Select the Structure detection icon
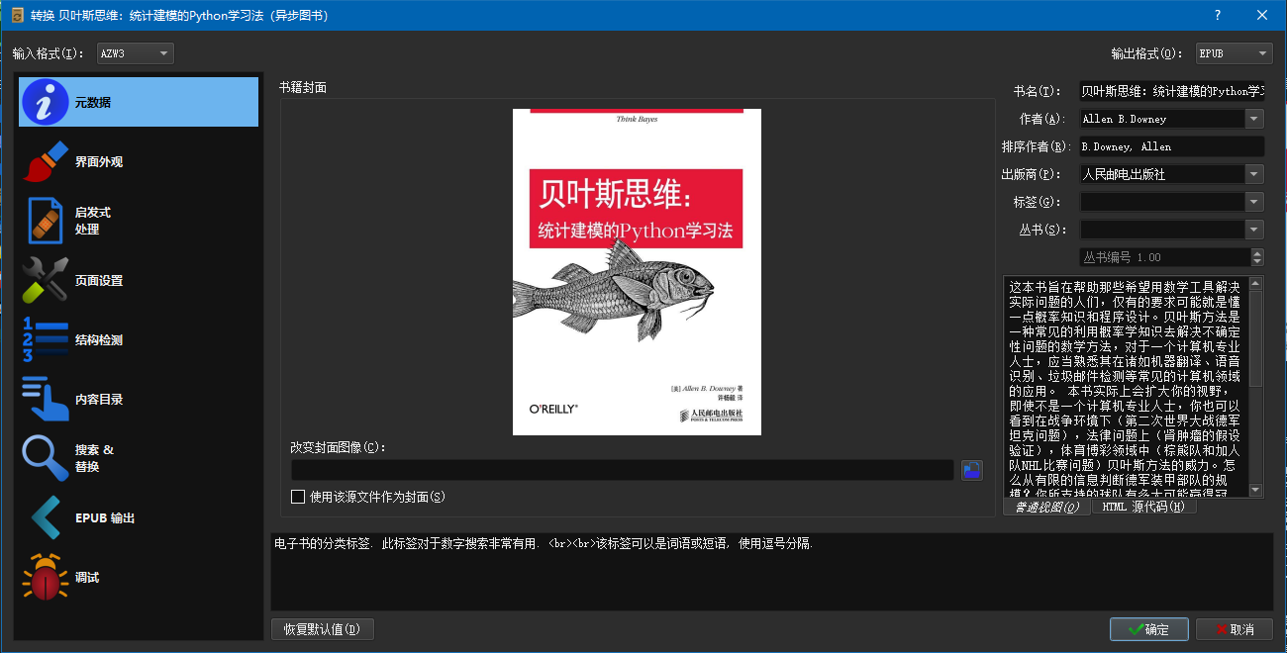The height and width of the screenshot is (653, 1287). 45,340
